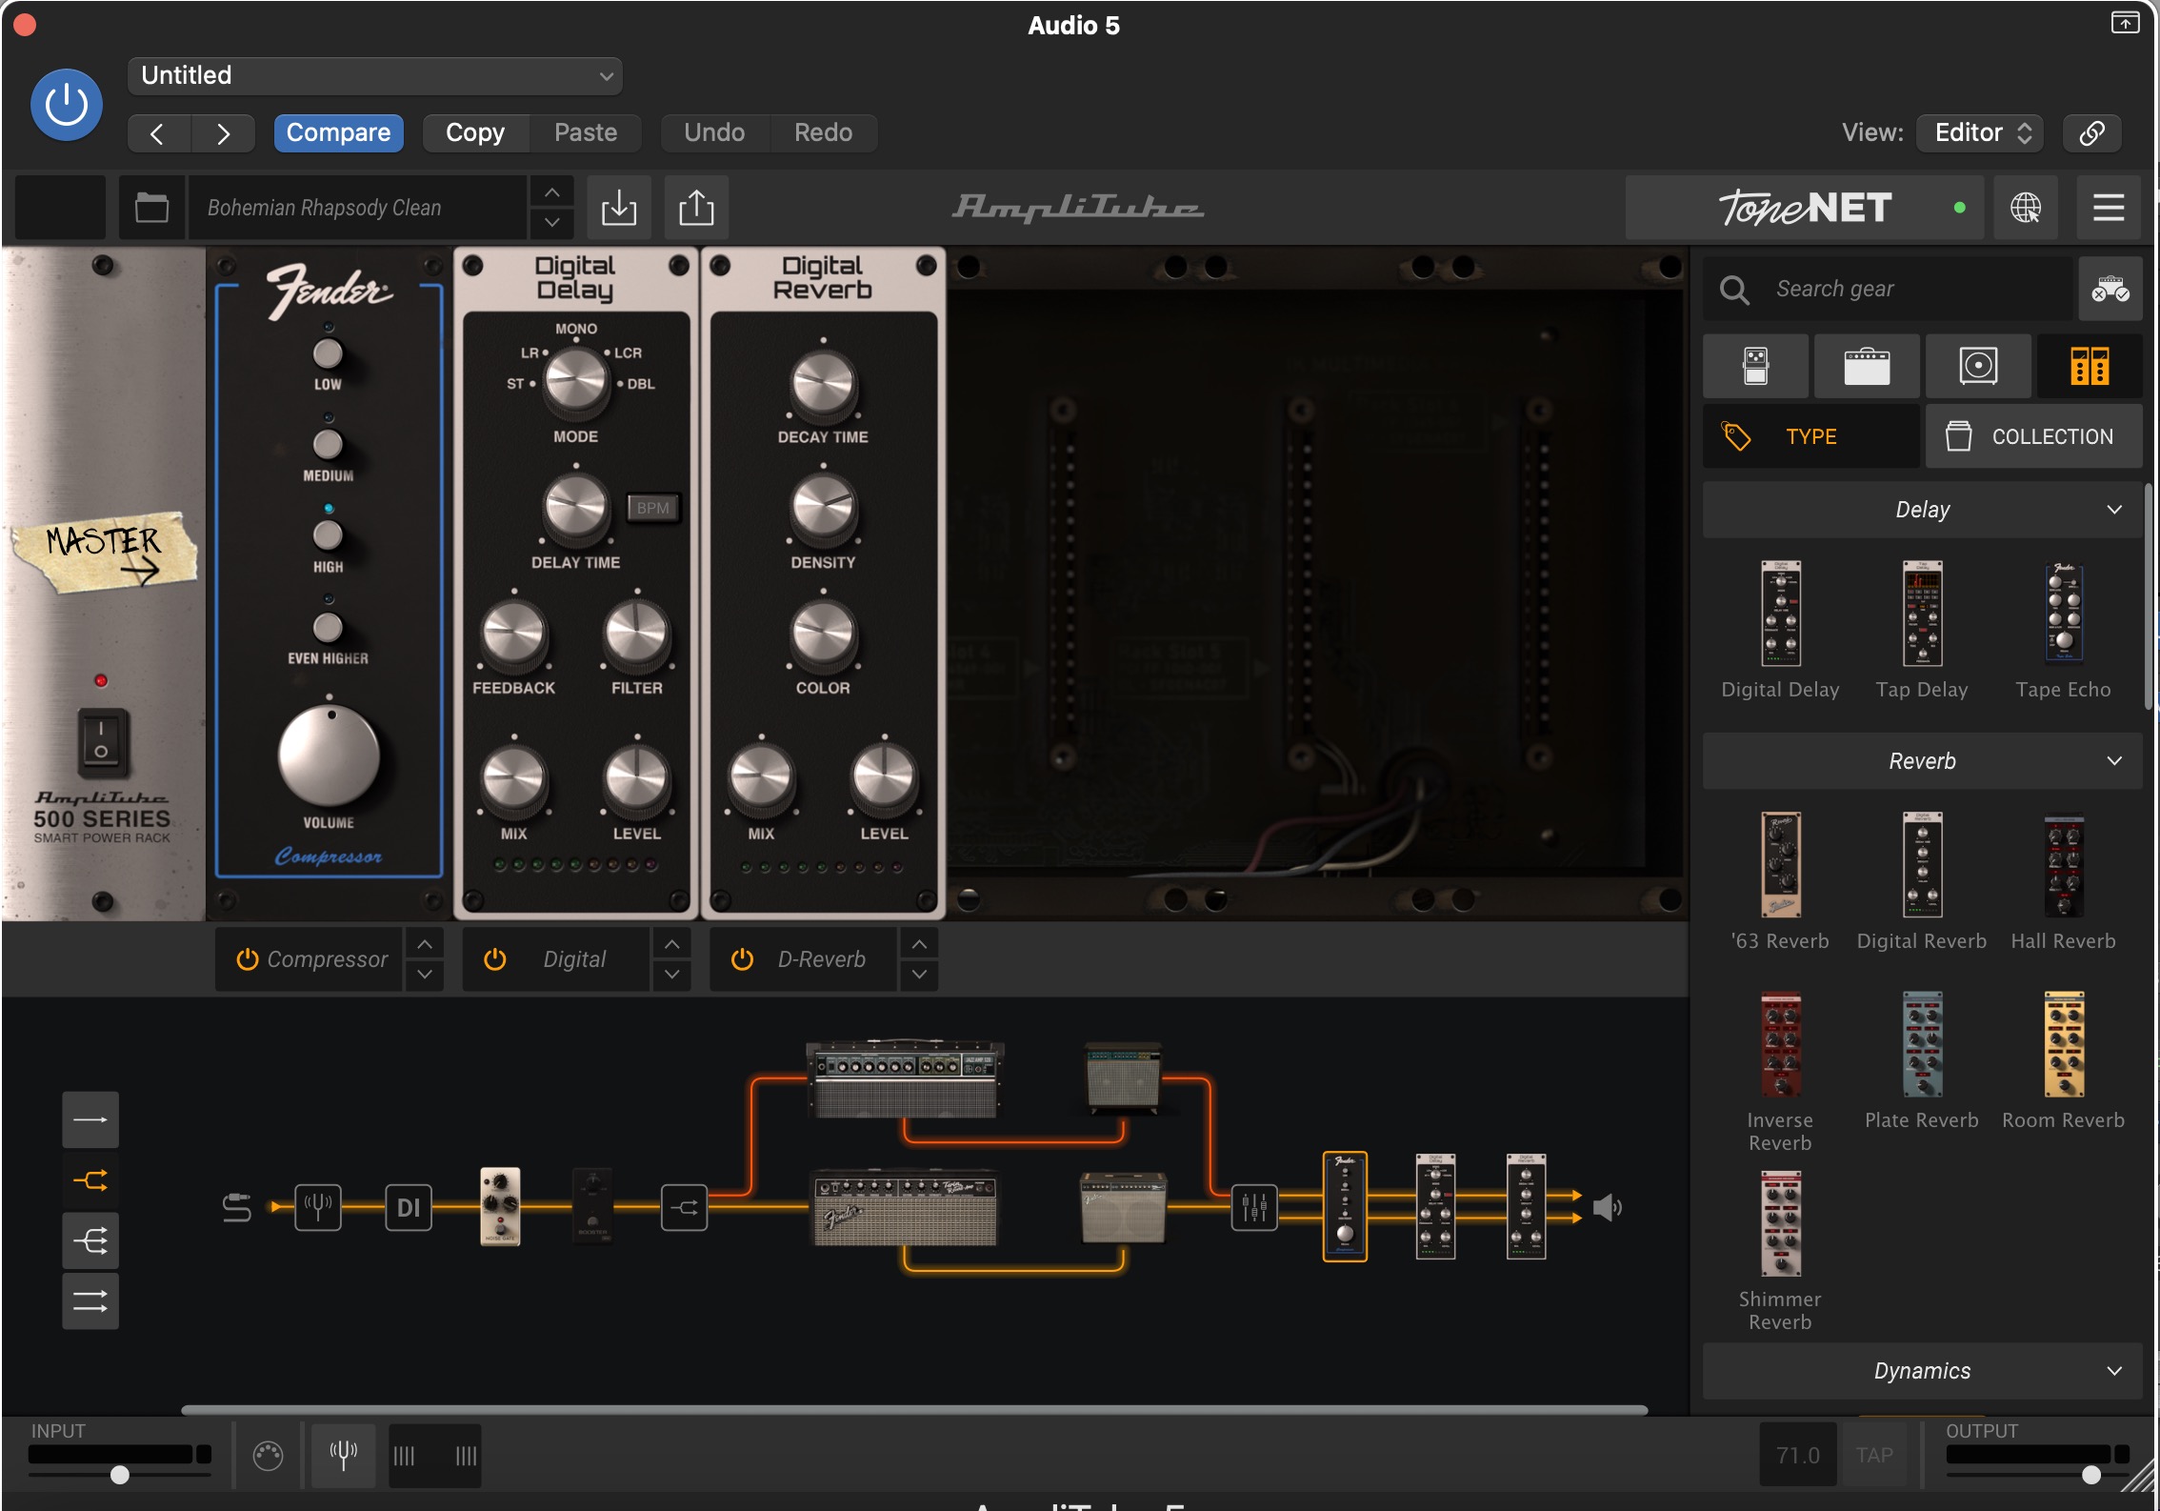The image size is (2160, 1511).
Task: Select the Tap Delay gear thumbnail
Action: [1922, 614]
